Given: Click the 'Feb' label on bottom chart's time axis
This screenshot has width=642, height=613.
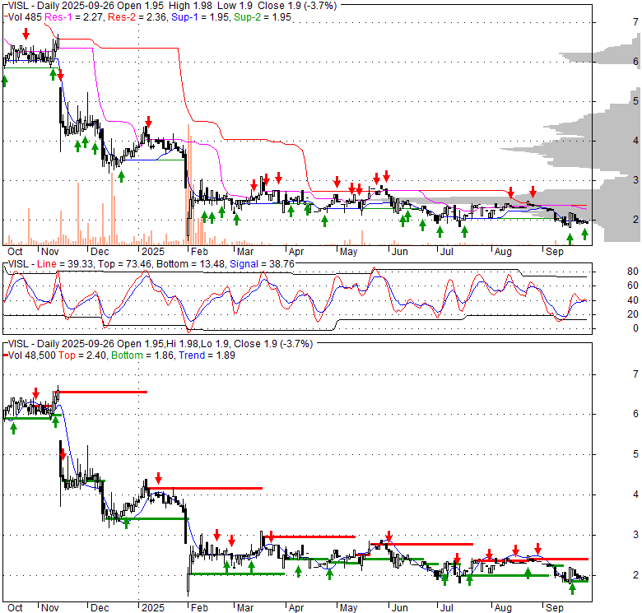Looking at the screenshot, I should pos(199,608).
